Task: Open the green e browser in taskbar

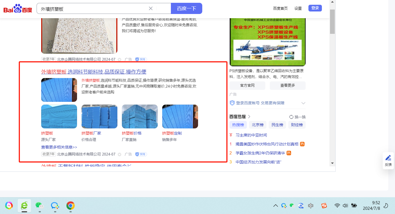Action: pos(24,206)
